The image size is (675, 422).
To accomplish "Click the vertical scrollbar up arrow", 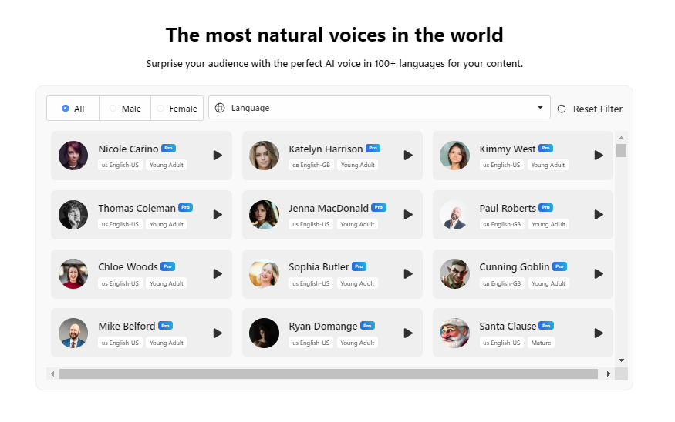I will click(621, 138).
